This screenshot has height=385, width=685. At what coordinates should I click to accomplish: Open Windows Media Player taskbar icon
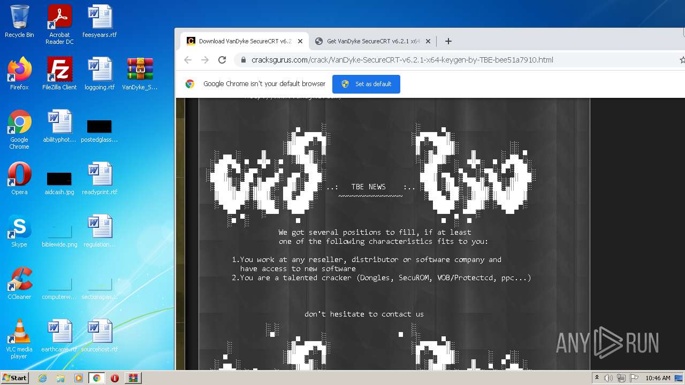coord(79,378)
